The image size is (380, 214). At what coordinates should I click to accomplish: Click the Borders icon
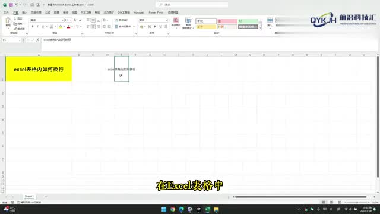point(52,26)
